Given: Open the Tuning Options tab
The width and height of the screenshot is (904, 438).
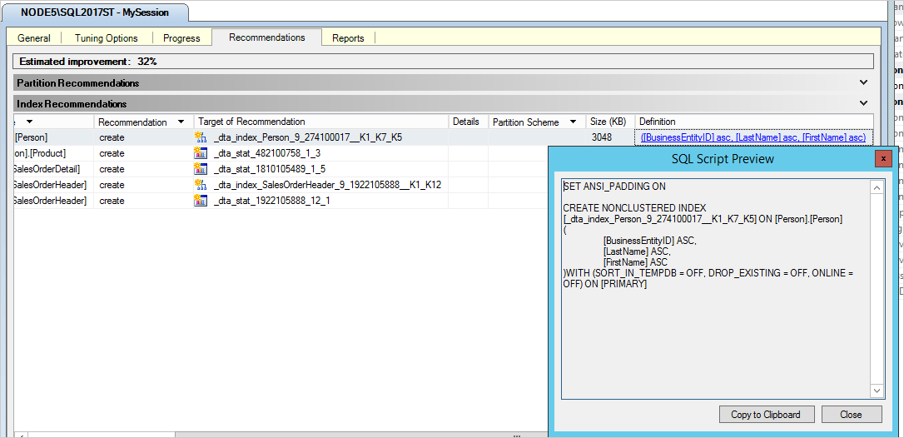Looking at the screenshot, I should [107, 38].
